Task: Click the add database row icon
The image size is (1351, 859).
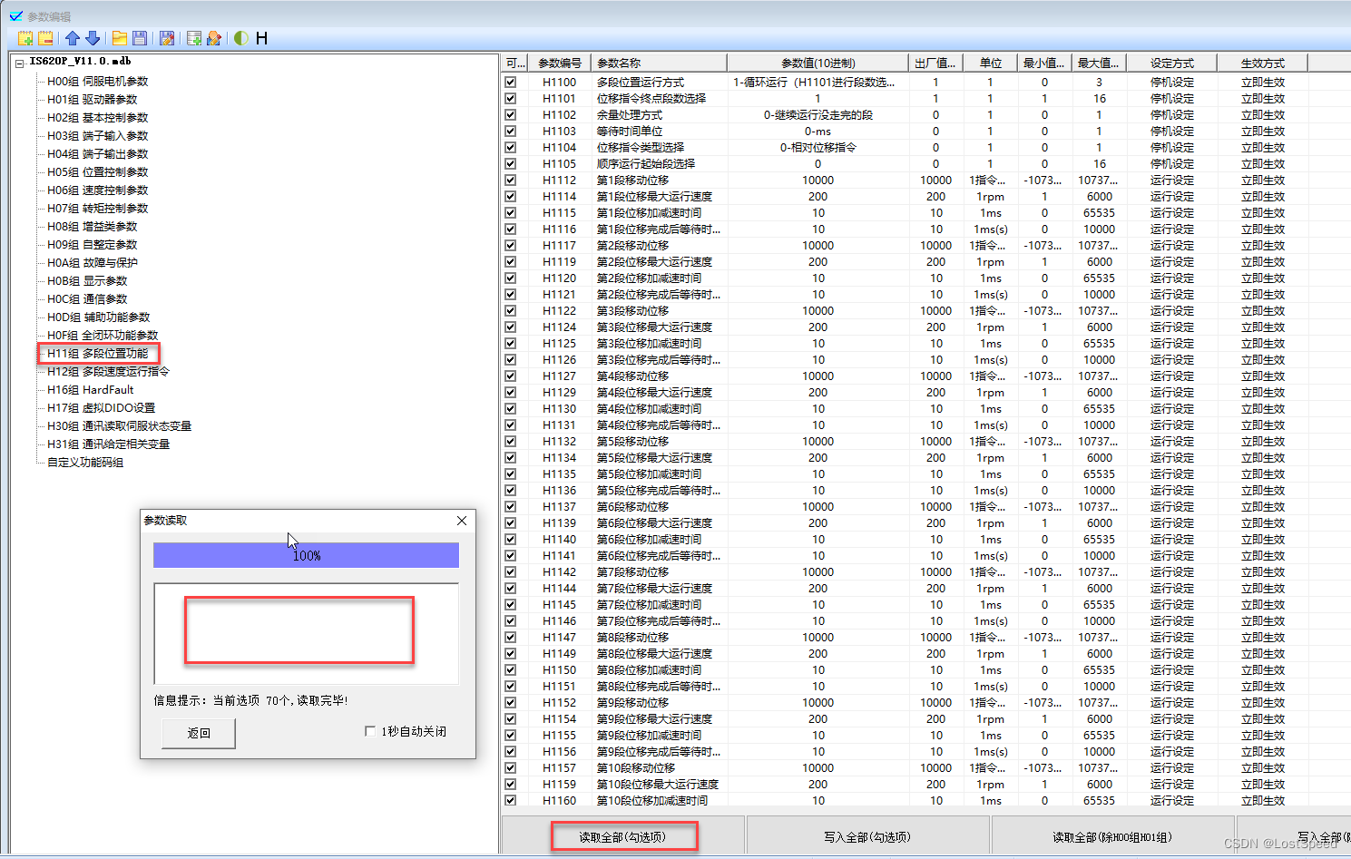Action: click(x=193, y=38)
